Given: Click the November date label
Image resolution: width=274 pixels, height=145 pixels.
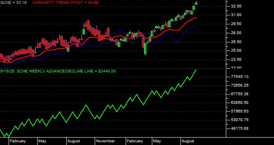Looking at the screenshot, I should pos(105,141).
